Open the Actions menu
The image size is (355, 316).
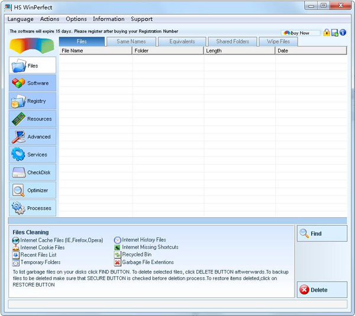click(x=50, y=19)
